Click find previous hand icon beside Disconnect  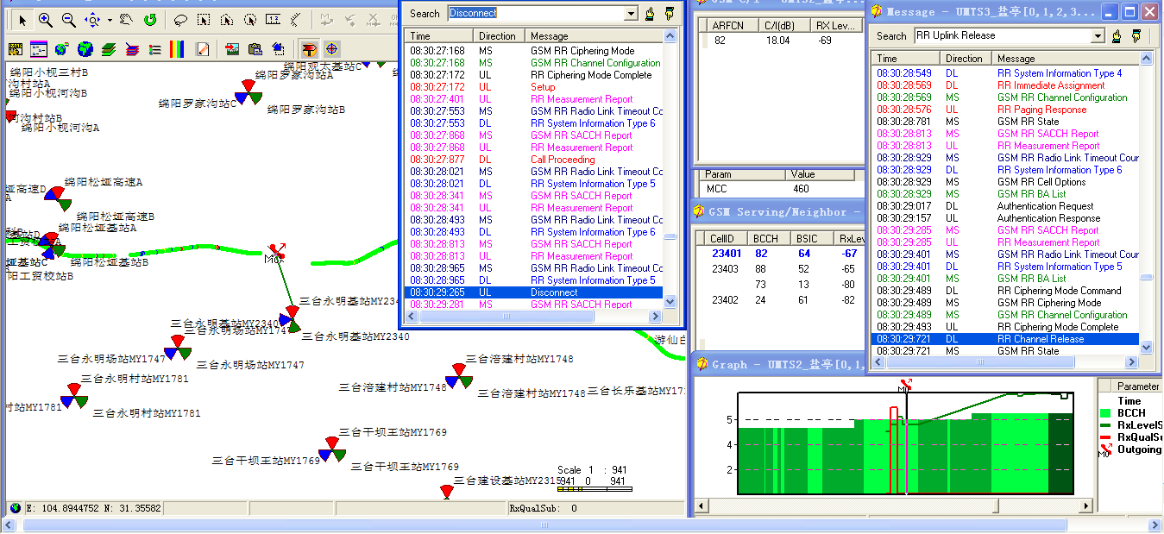pyautogui.click(x=649, y=13)
